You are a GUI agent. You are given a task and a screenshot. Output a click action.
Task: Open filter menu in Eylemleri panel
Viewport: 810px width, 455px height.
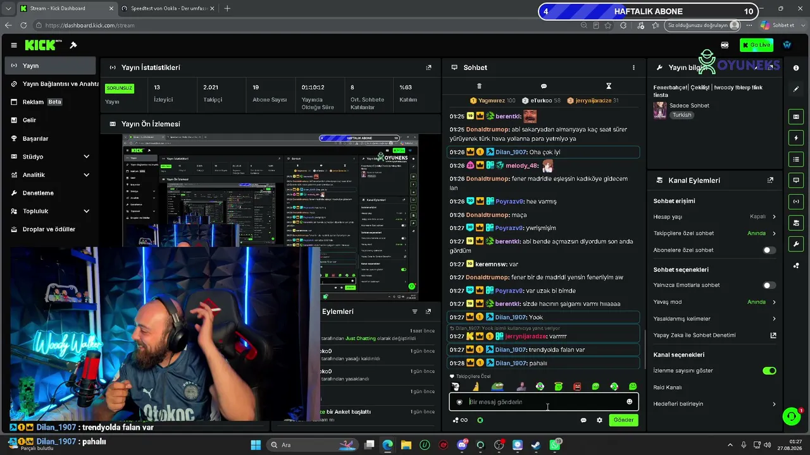point(414,312)
